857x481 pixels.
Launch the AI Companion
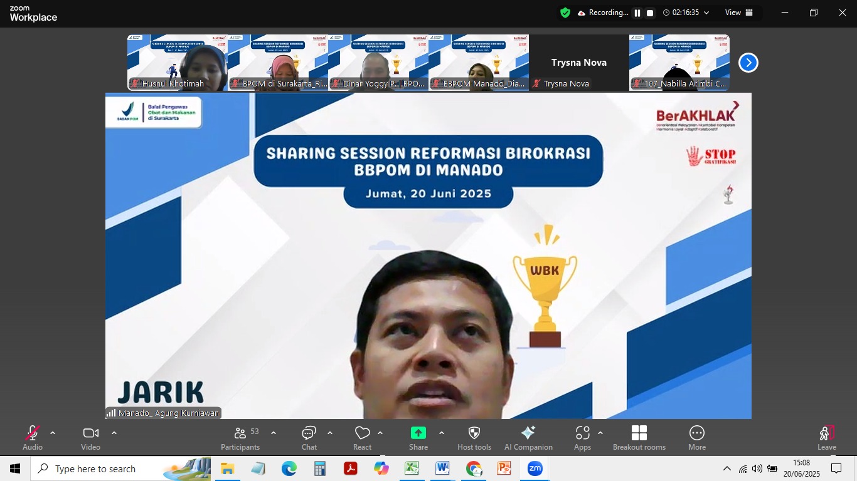tap(528, 433)
